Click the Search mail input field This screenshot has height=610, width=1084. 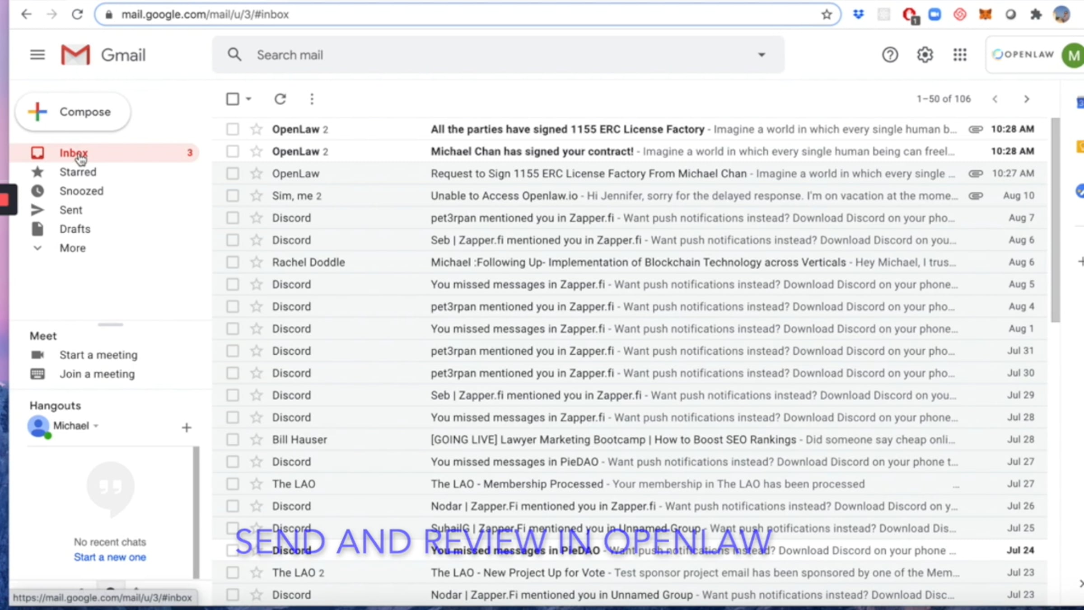(x=498, y=55)
